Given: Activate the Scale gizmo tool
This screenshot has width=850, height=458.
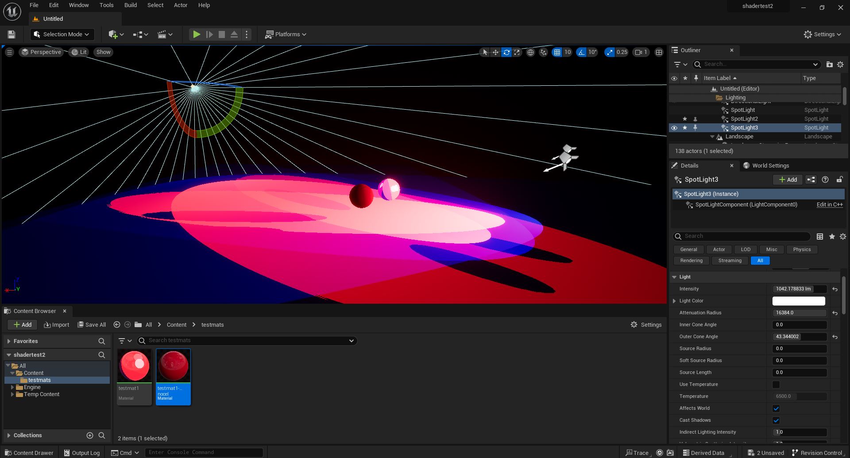Looking at the screenshot, I should (x=517, y=52).
